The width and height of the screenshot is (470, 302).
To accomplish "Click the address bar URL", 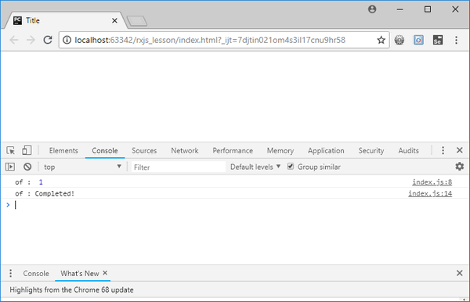I will (210, 40).
